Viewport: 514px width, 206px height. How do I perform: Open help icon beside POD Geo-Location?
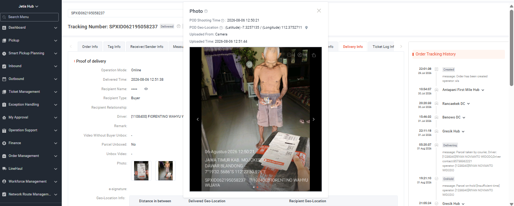click(x=222, y=28)
